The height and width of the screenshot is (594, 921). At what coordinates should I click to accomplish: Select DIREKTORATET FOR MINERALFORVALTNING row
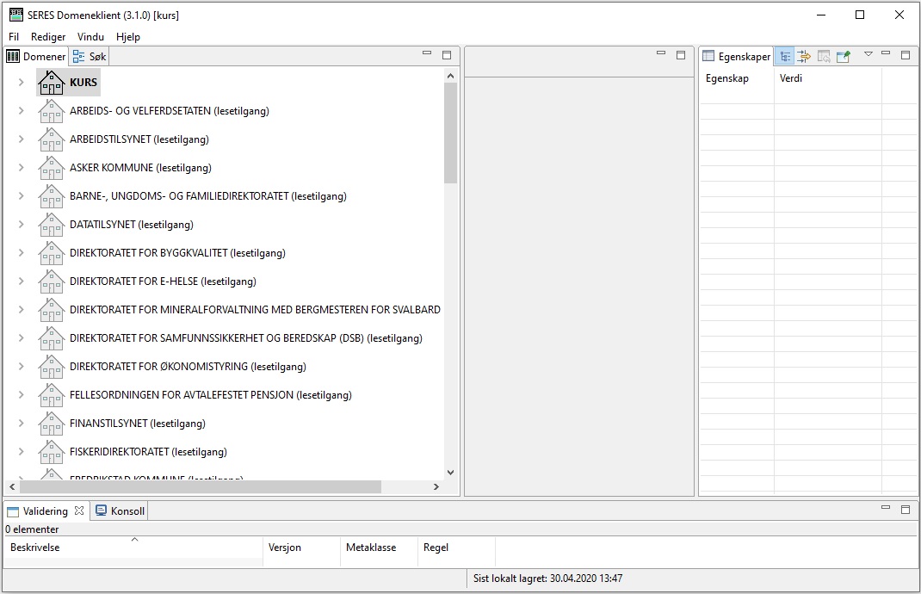click(x=255, y=310)
